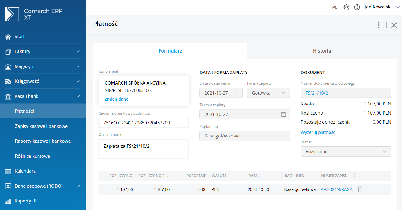Open the KP/2021/4/KASA record link
The image size is (402, 210).
click(x=337, y=189)
